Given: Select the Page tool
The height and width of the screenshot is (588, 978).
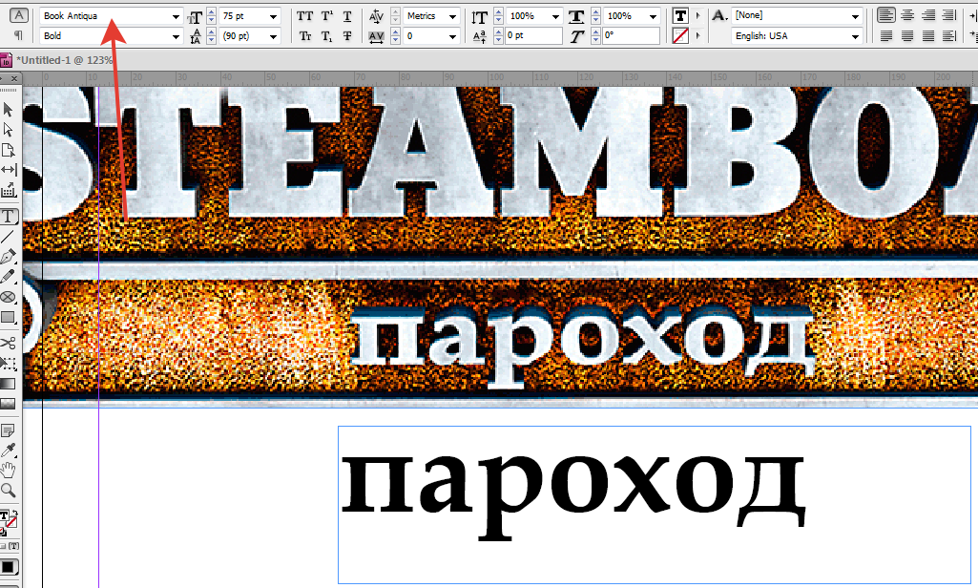Looking at the screenshot, I should coord(8,151).
